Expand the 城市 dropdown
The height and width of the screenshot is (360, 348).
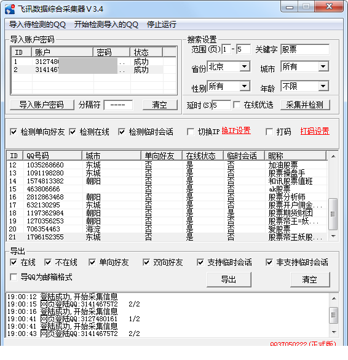click(304, 66)
